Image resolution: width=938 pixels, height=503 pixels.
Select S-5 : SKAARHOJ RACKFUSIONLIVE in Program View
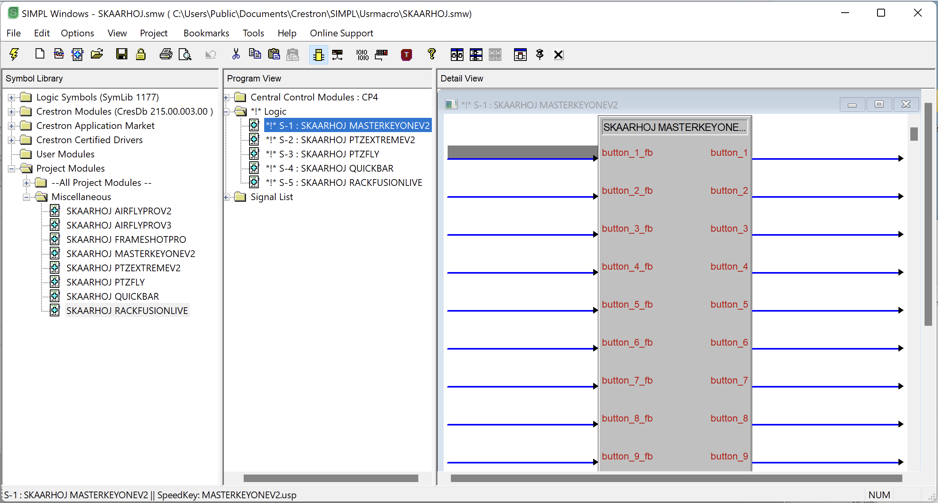pyautogui.click(x=344, y=183)
